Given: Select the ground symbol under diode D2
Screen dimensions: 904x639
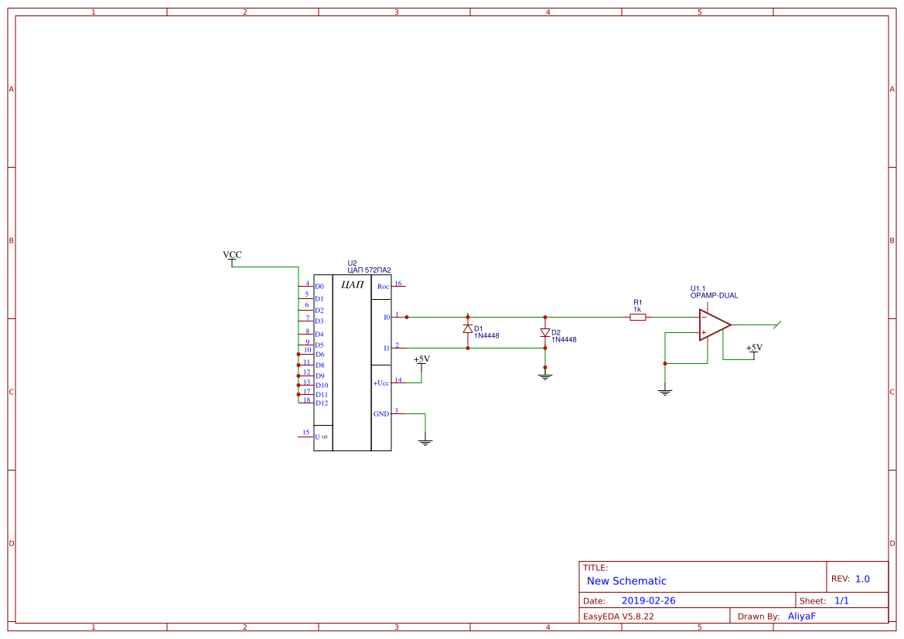Looking at the screenshot, I should click(545, 376).
